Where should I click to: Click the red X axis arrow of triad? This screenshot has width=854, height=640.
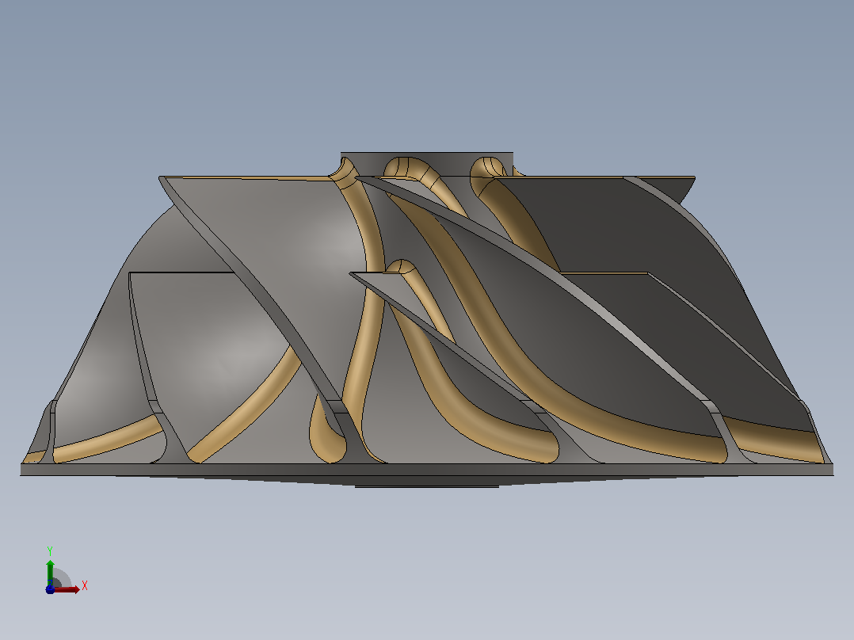(x=67, y=589)
